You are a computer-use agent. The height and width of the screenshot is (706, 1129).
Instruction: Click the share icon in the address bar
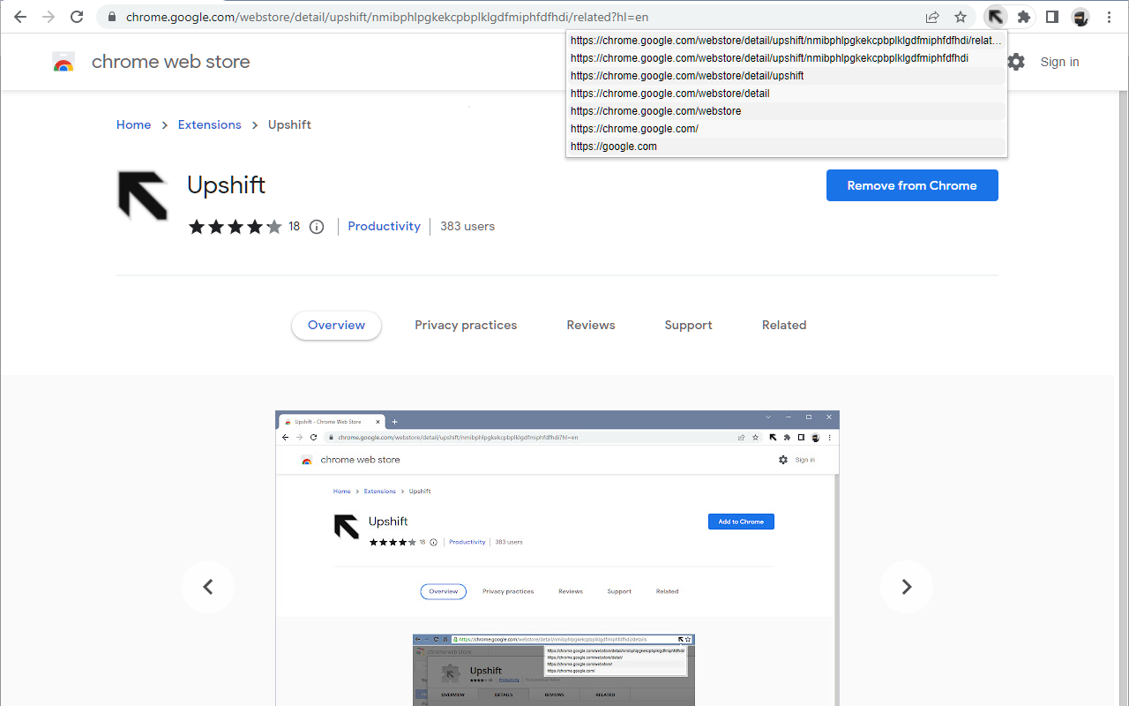click(x=932, y=16)
